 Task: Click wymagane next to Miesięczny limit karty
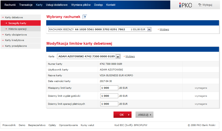(x=201, y=88)
